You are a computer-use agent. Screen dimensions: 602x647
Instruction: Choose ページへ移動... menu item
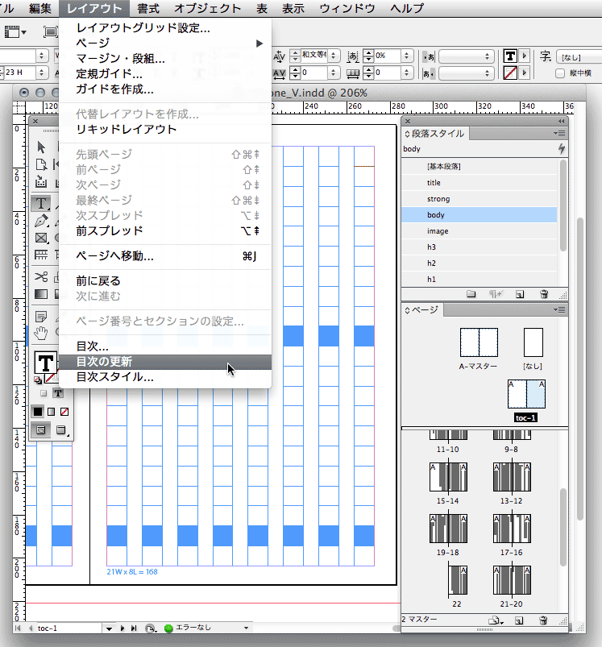[x=165, y=256]
